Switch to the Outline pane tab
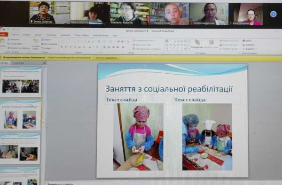Screen dimensions: 282x185 [x=18, y=63]
